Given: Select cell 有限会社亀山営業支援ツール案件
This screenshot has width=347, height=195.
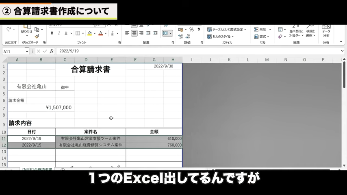Looking at the screenshot, I should 91,139.
